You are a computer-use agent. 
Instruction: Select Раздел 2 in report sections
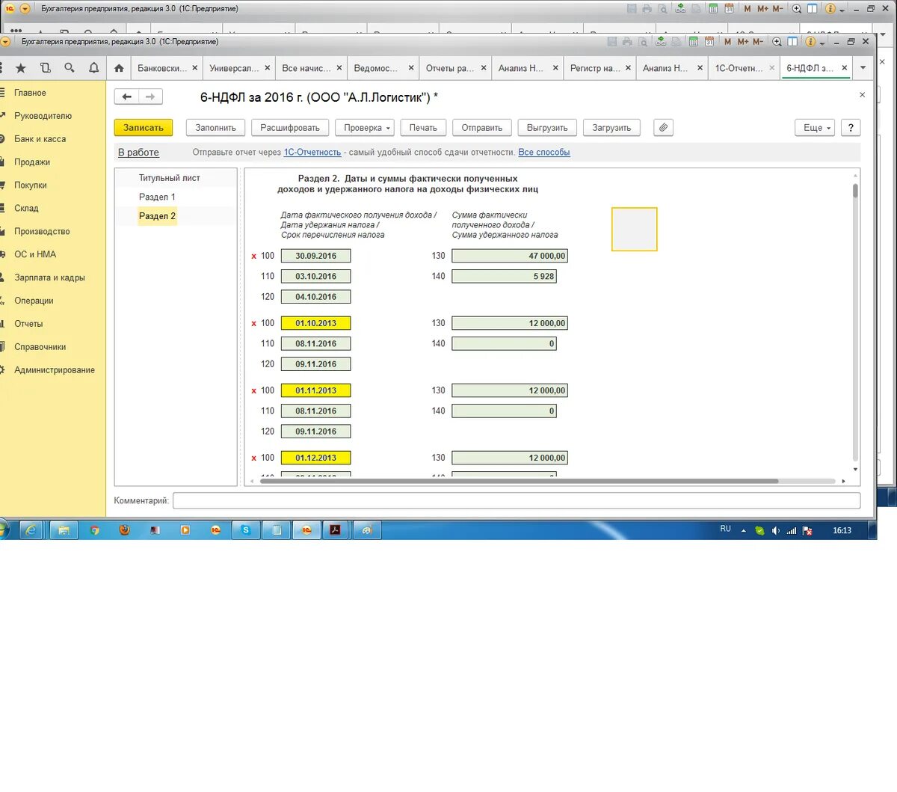click(x=157, y=216)
